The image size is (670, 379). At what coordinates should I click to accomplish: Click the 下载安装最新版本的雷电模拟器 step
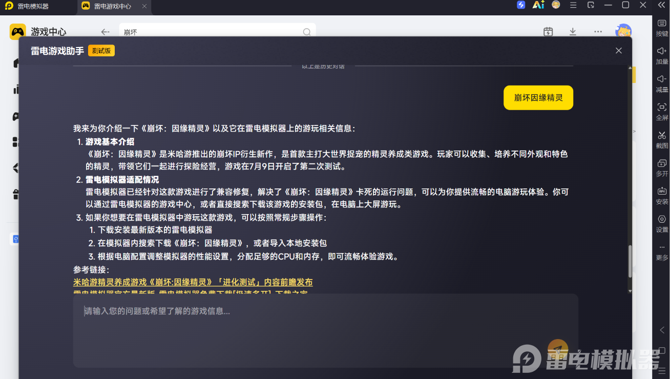(155, 230)
